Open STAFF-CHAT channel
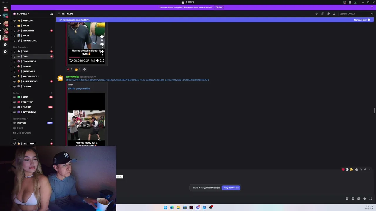The width and height of the screenshot is (376, 211). point(32,144)
